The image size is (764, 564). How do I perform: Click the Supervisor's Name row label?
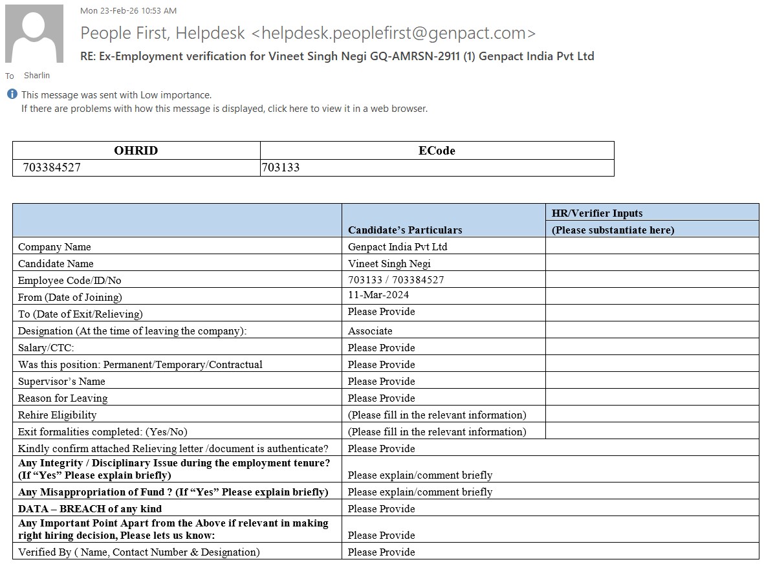(61, 382)
